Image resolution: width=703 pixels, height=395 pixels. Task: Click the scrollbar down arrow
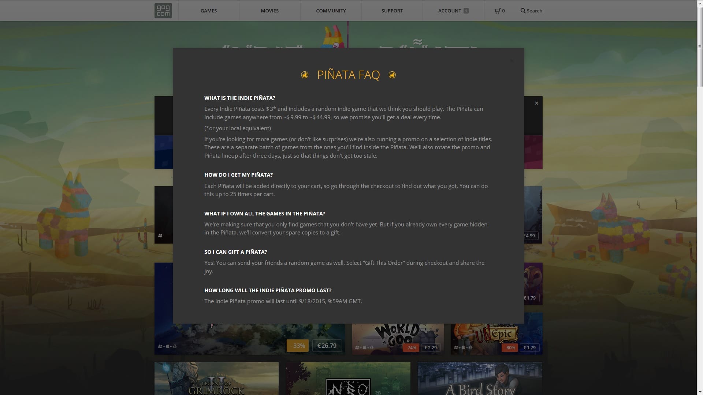(x=700, y=392)
